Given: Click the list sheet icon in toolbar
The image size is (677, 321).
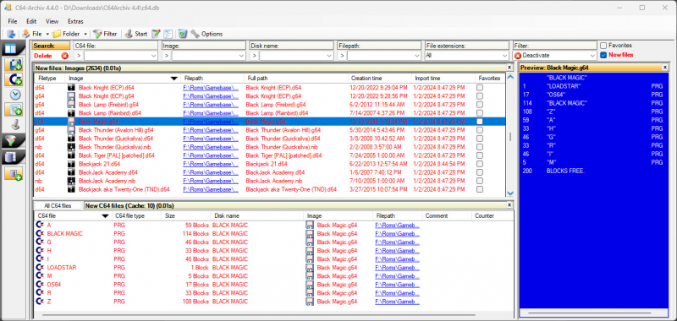Looking at the screenshot, I should [x=168, y=34].
